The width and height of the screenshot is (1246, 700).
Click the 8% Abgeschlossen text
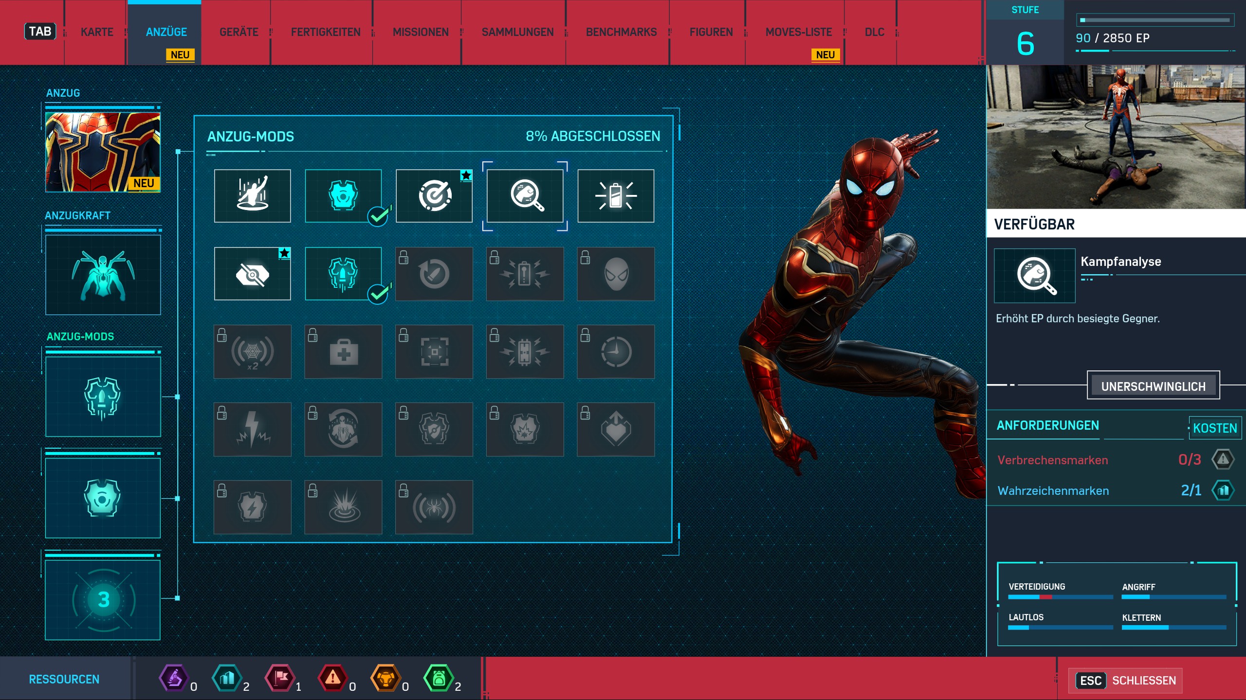point(593,136)
